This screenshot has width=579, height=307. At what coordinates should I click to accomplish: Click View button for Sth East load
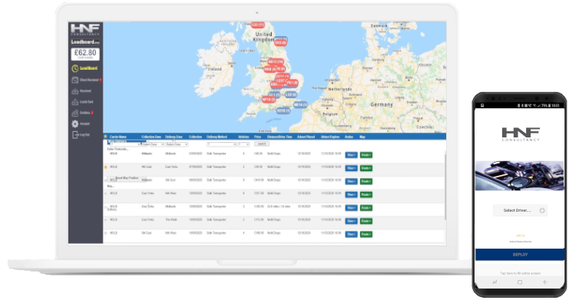pyautogui.click(x=351, y=234)
